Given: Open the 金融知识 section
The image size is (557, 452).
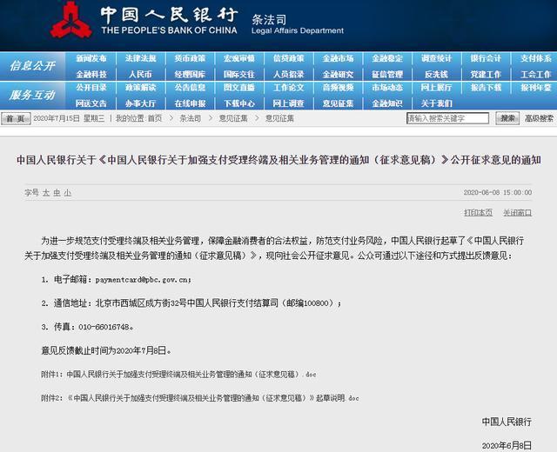Looking at the screenshot, I should tap(387, 103).
